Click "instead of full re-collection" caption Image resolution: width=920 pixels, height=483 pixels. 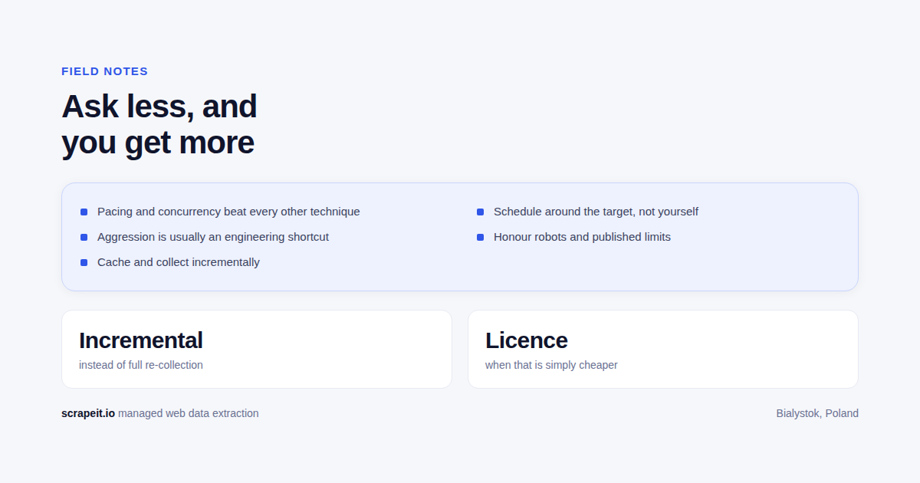coord(141,365)
